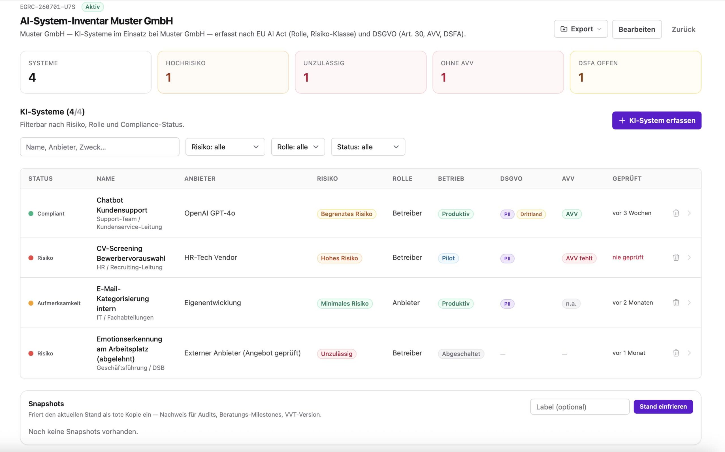Focus the Name, Anbieter, Zweck search field

click(100, 147)
